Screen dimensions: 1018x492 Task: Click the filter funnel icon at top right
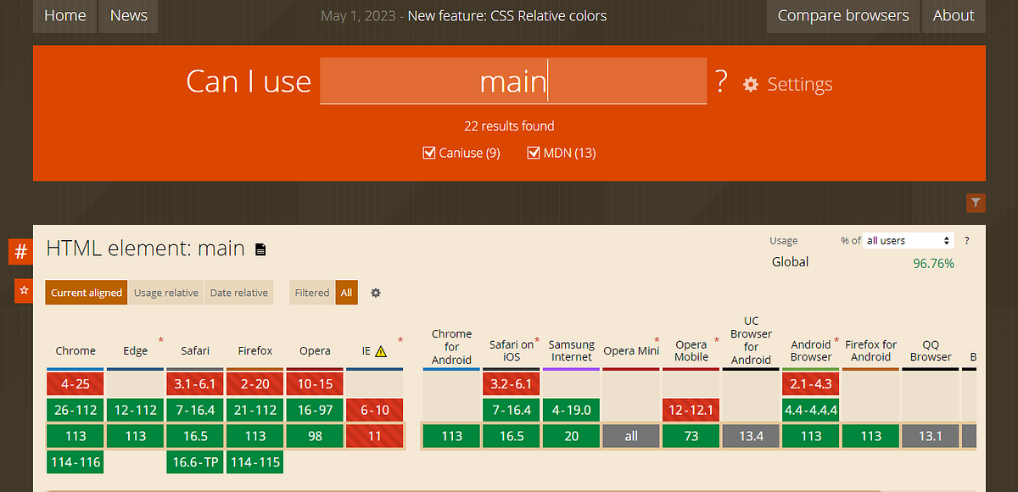[976, 203]
